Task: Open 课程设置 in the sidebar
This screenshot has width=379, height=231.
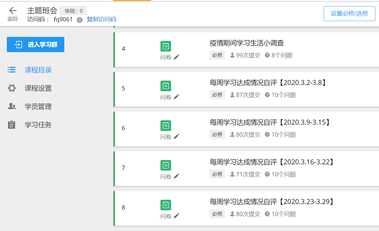Action: pos(38,88)
